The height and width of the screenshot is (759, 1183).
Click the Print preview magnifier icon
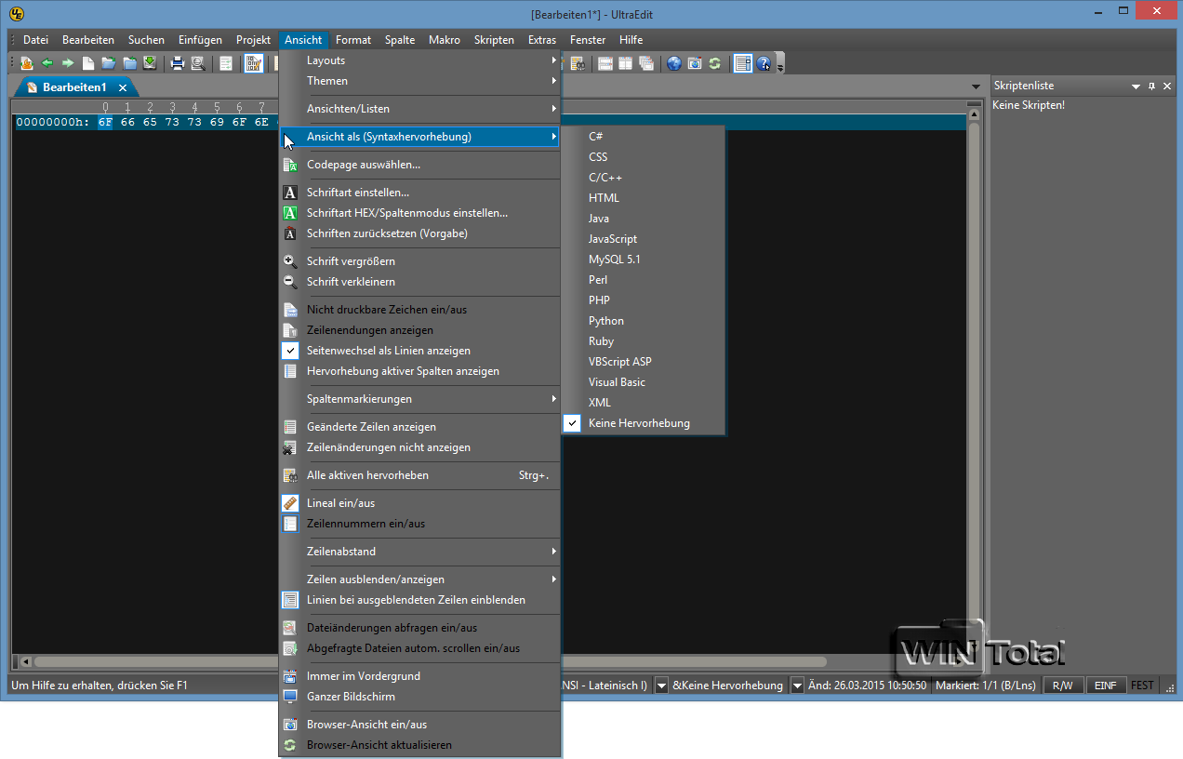coord(197,63)
